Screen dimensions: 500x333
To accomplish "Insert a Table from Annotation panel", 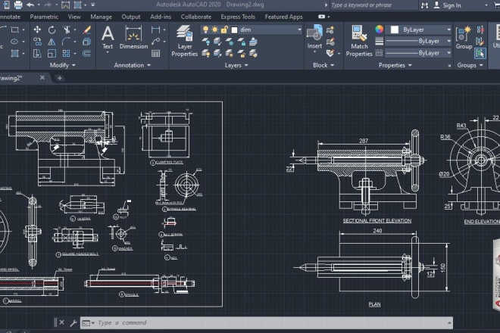I will [x=155, y=53].
